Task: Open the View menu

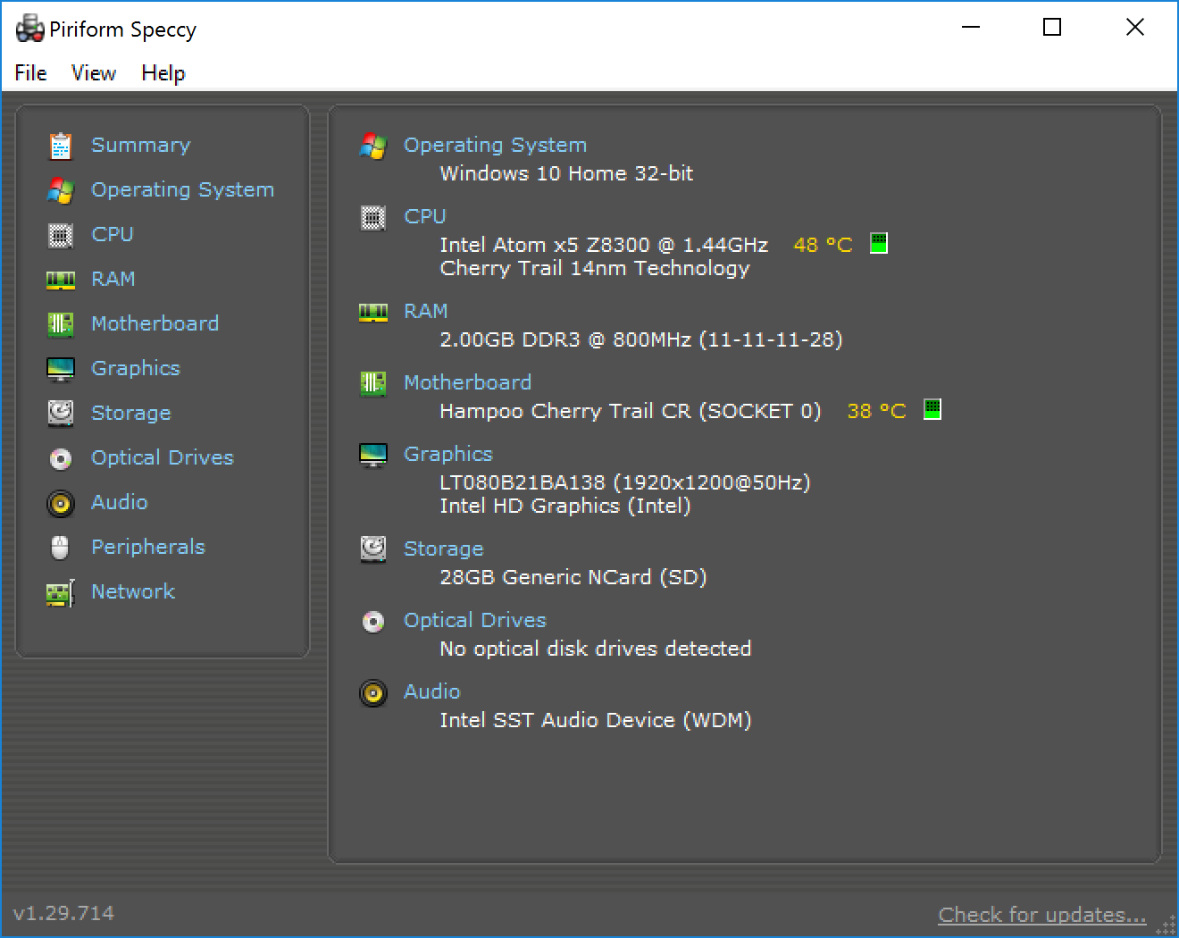Action: [94, 73]
